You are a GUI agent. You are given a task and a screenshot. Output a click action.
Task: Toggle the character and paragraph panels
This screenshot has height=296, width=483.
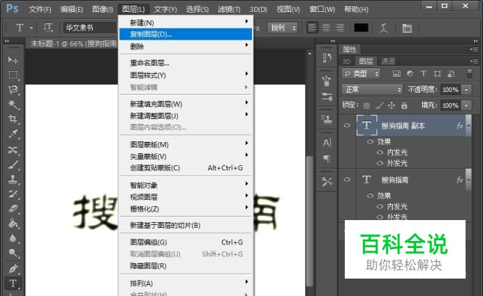(407, 28)
